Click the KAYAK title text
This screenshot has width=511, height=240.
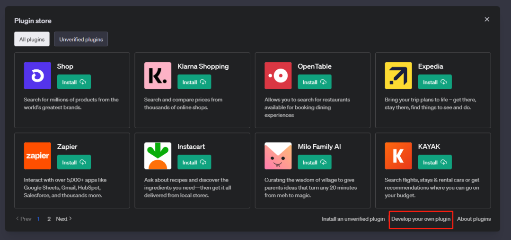coord(429,147)
